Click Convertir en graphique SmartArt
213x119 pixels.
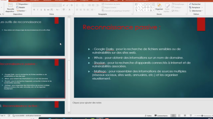[x=116, y=11]
